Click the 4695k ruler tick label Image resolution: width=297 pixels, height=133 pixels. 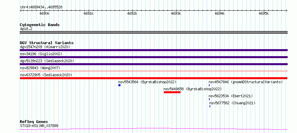[264, 13]
